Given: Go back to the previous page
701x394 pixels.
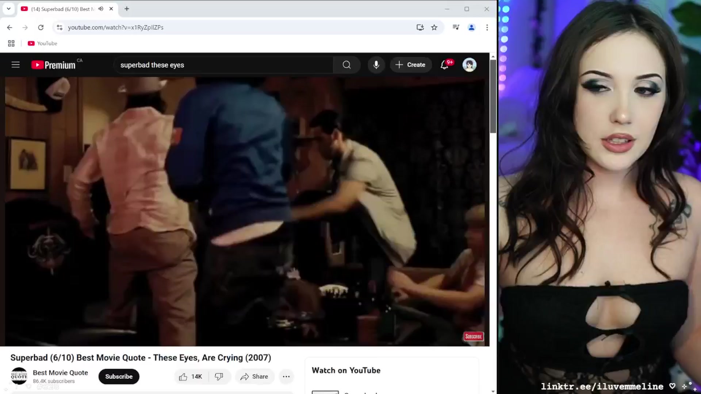Looking at the screenshot, I should pos(9,27).
